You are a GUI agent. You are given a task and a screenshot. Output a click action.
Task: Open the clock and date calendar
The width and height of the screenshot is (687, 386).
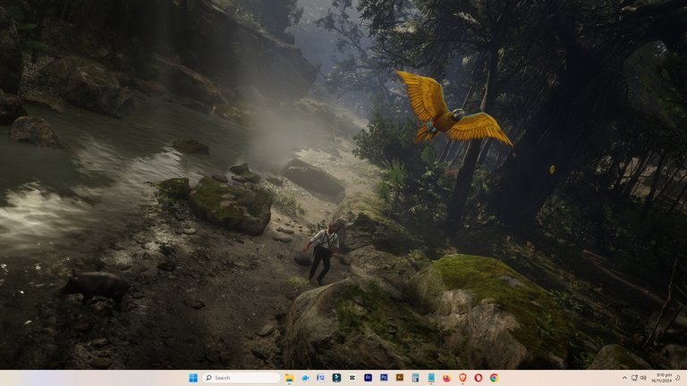[662, 378]
